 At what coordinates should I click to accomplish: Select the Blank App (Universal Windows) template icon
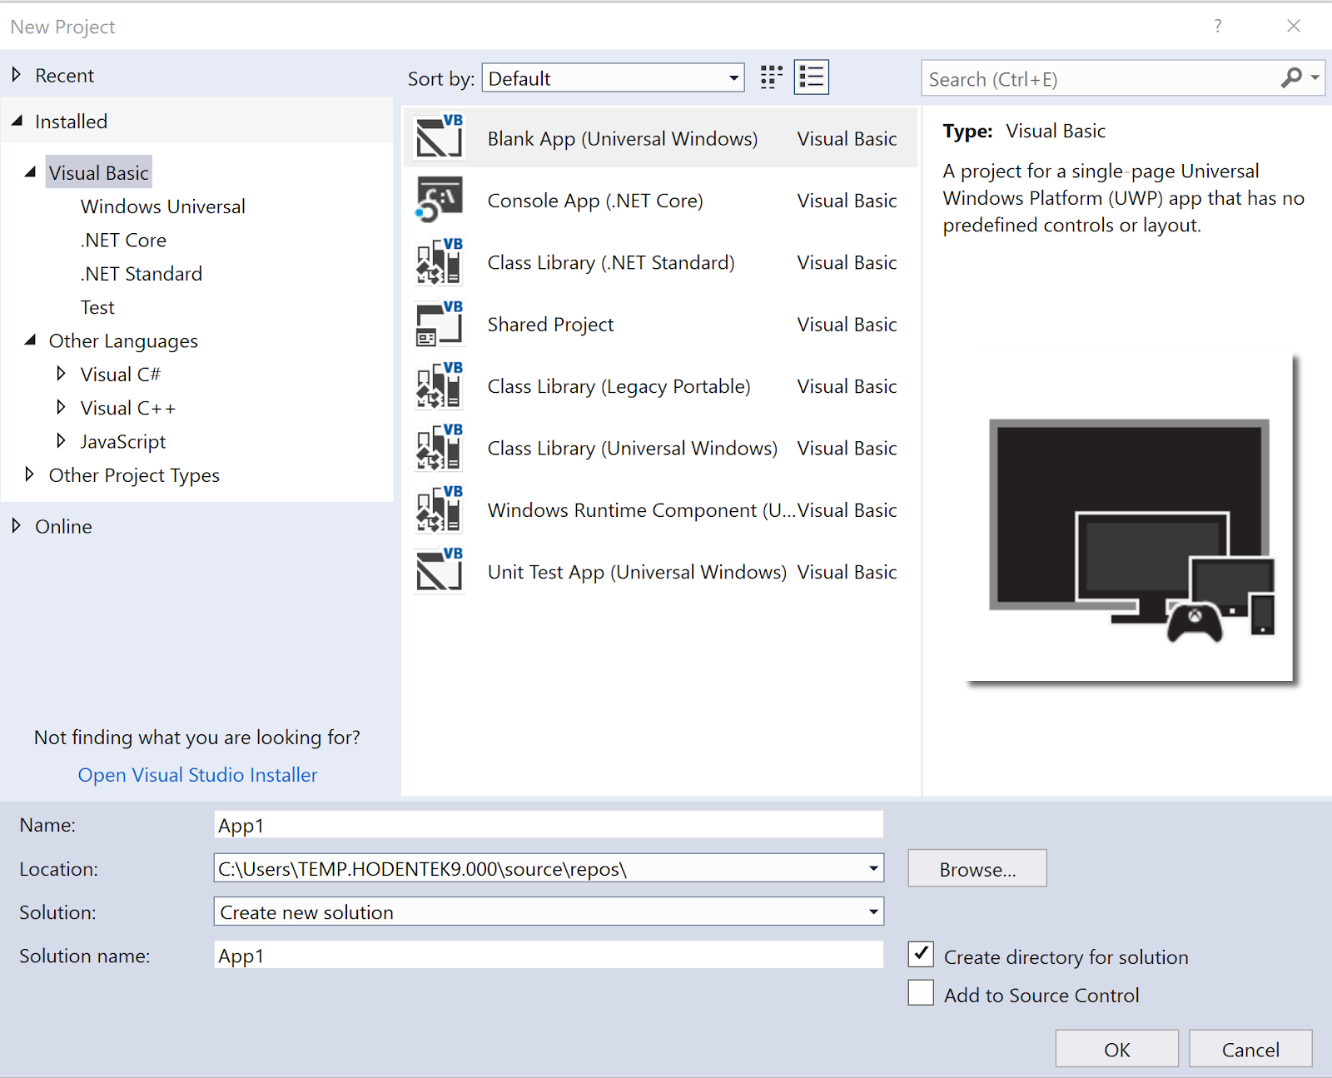439,137
